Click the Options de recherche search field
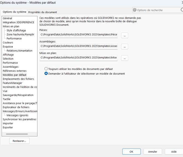183x157 pixels. (x=158, y=10)
